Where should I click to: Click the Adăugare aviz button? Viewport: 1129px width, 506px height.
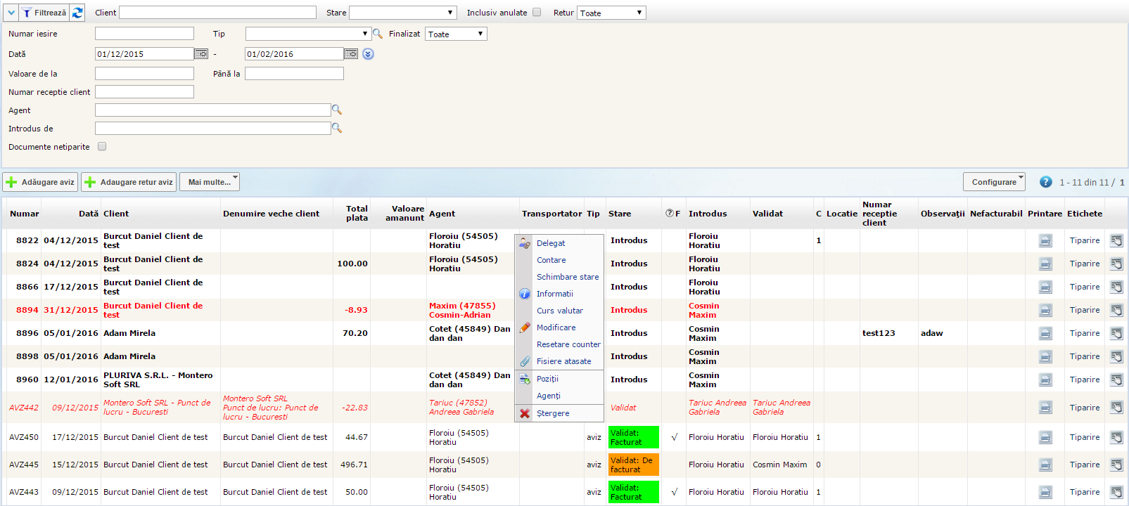40,182
